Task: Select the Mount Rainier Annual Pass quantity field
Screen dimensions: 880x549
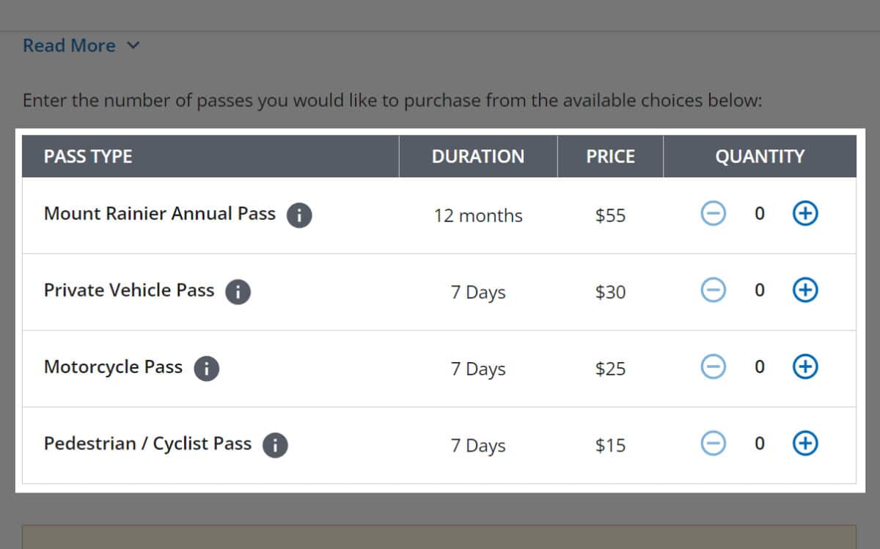Action: pyautogui.click(x=759, y=213)
